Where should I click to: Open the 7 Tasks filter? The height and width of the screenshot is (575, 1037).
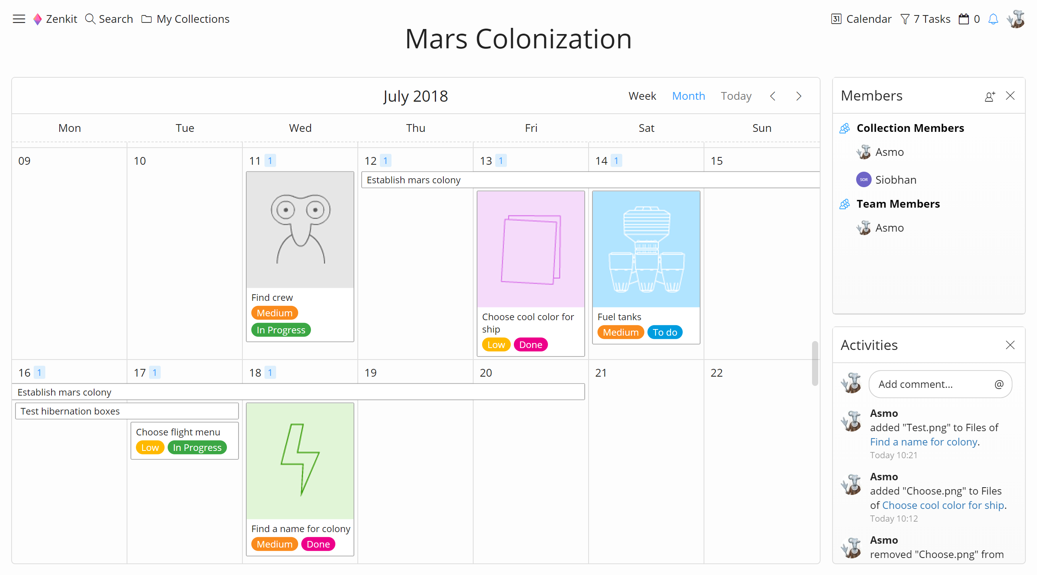pyautogui.click(x=925, y=19)
